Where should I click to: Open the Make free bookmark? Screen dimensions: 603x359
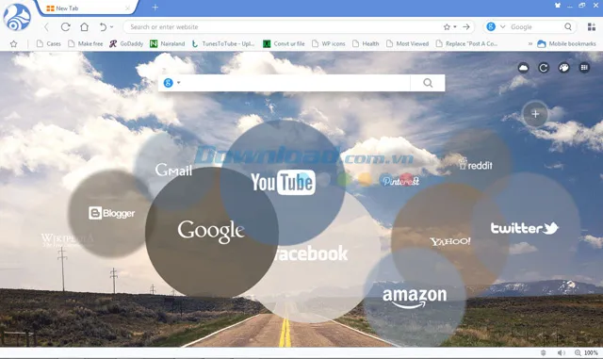pos(86,44)
